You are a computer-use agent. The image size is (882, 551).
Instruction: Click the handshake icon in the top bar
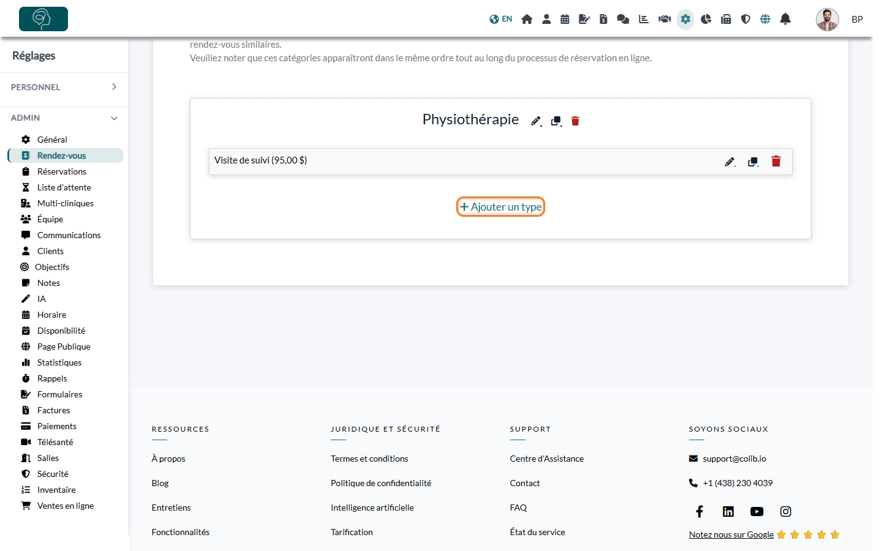(665, 19)
